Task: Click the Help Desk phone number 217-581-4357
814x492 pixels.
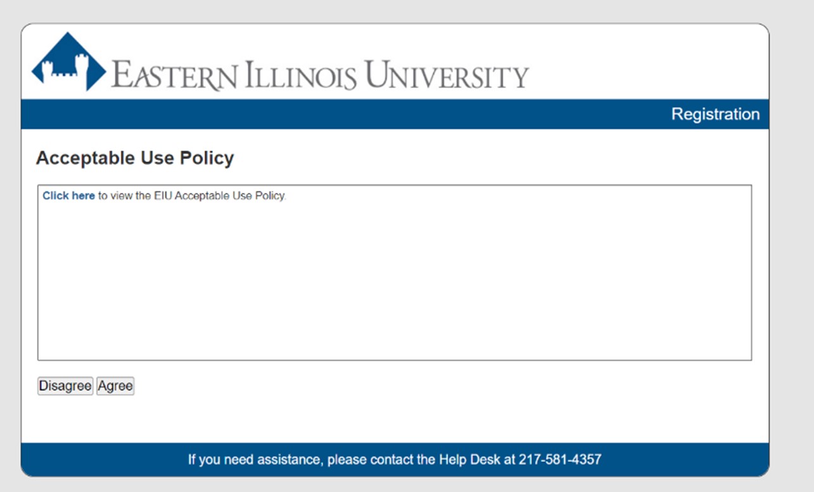Action: (x=560, y=460)
